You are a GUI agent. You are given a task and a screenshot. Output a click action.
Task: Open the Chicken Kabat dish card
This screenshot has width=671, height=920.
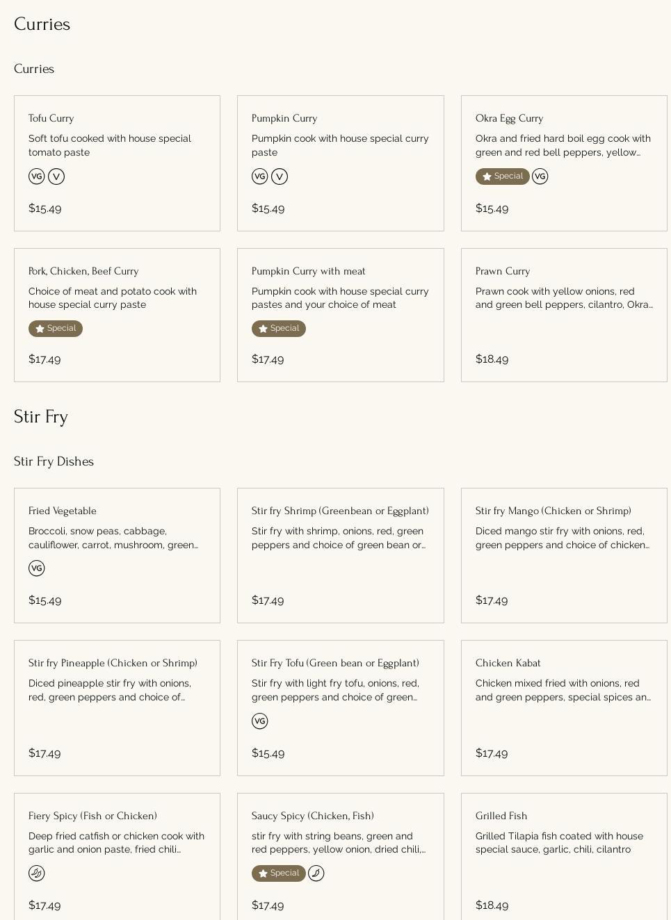563,707
